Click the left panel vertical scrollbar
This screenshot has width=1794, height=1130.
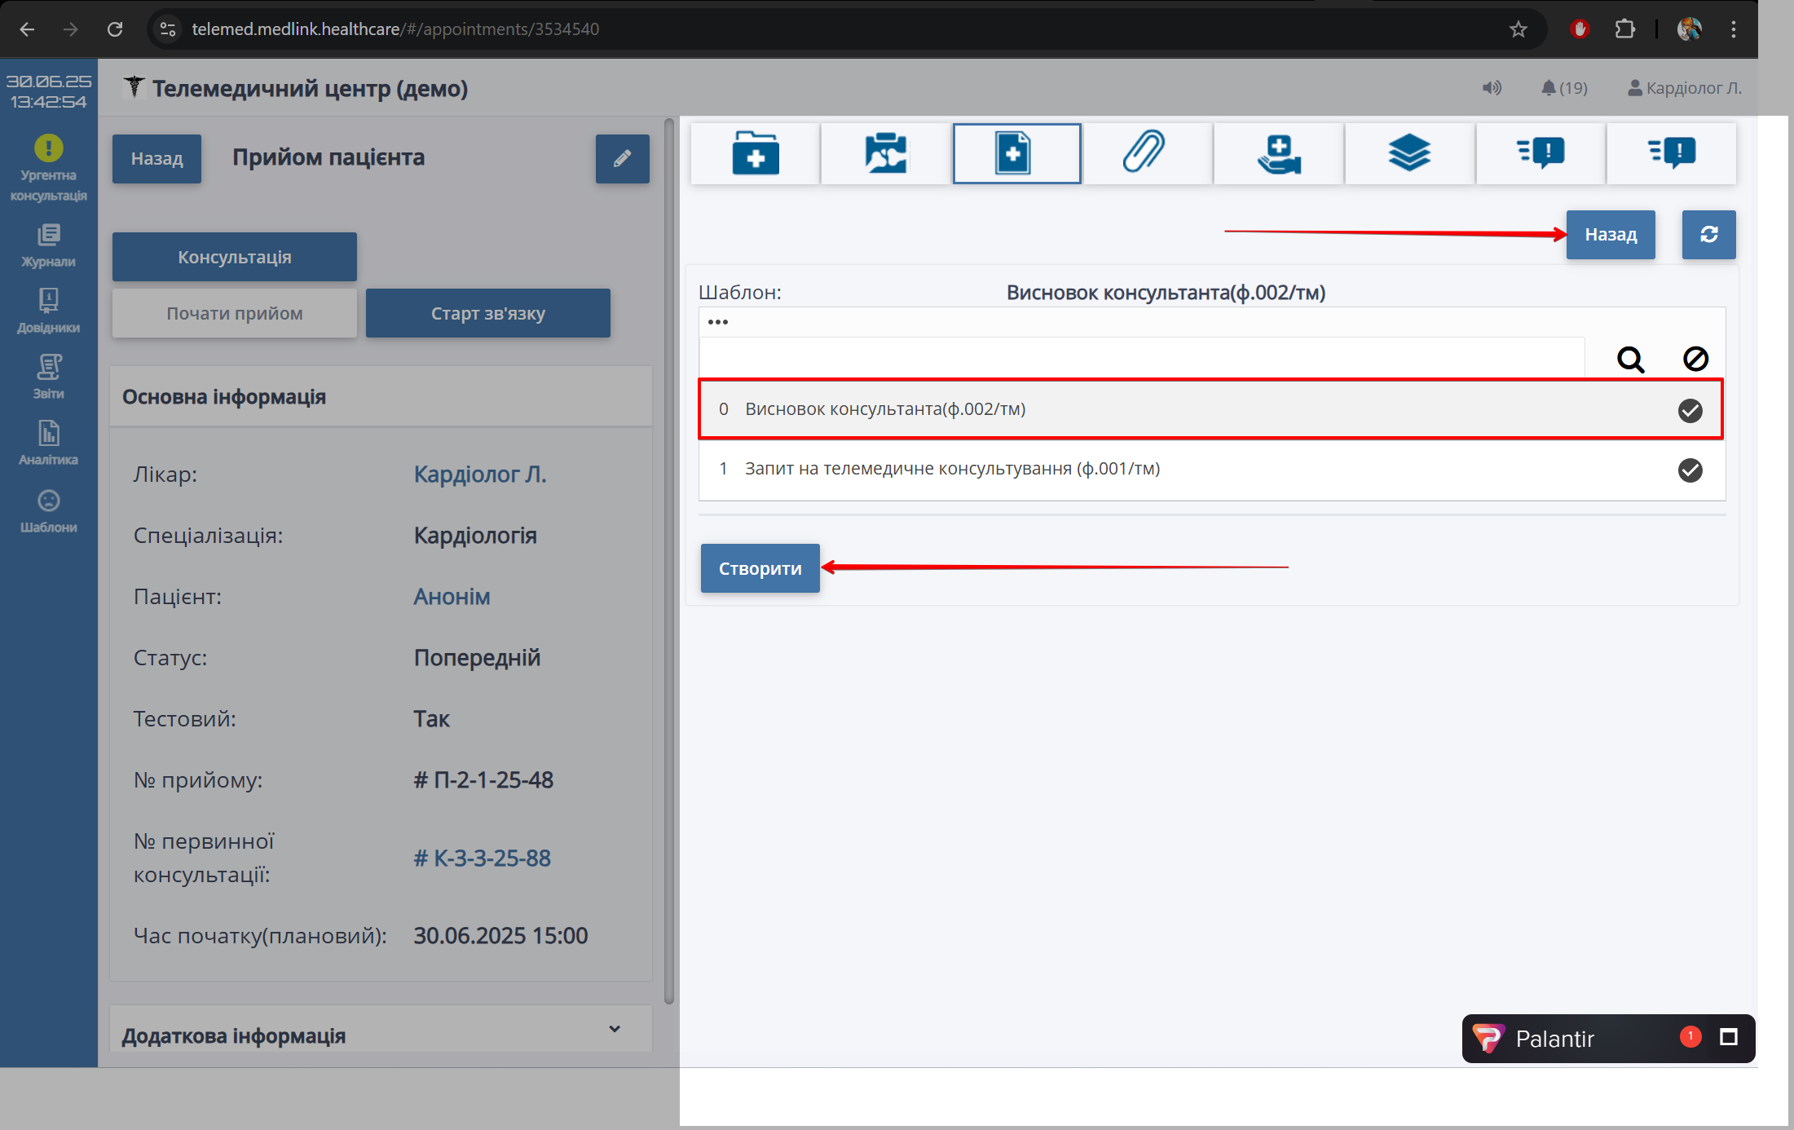[669, 563]
